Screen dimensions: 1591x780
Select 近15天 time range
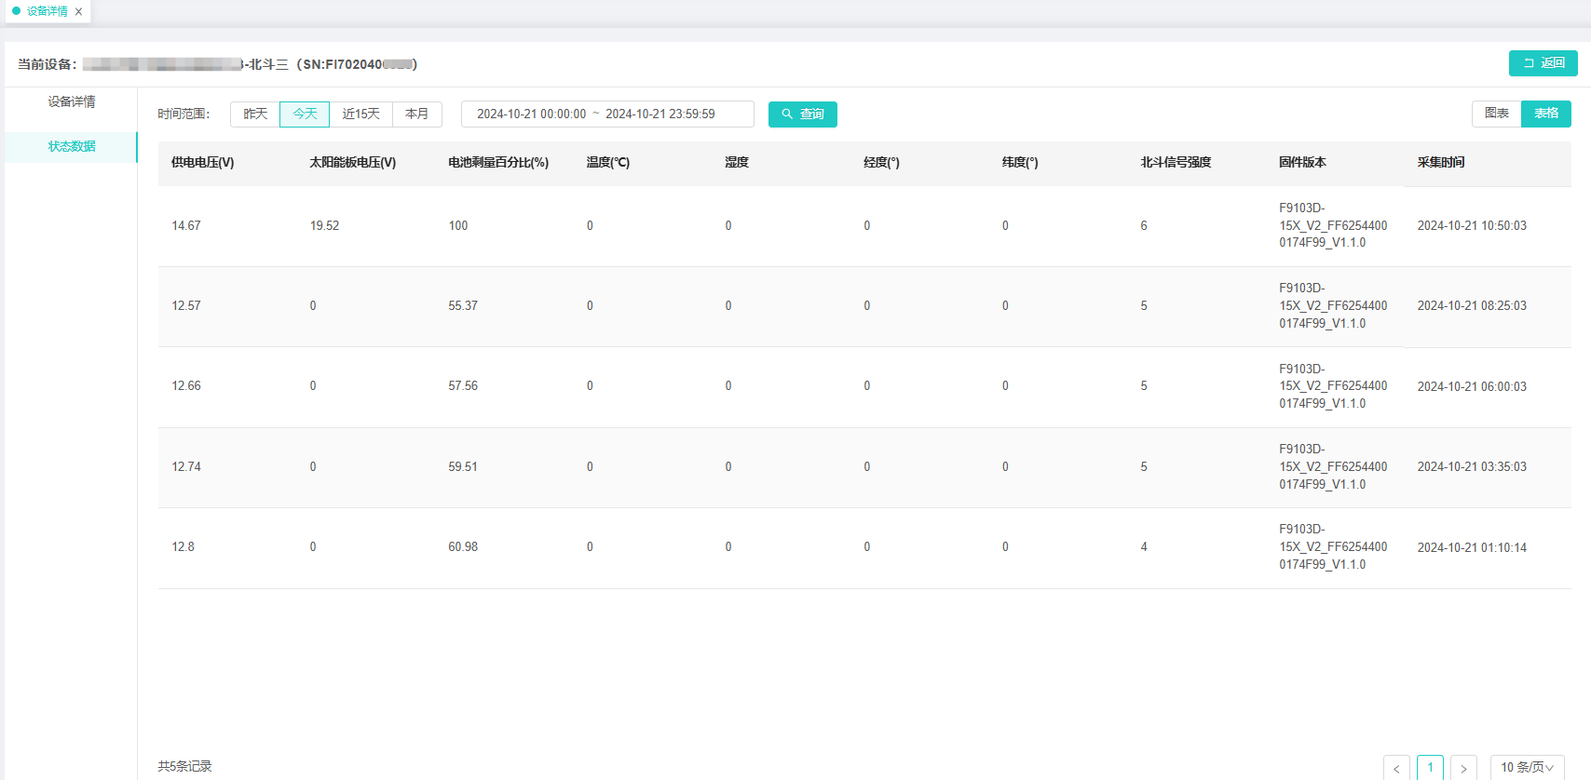pos(360,114)
